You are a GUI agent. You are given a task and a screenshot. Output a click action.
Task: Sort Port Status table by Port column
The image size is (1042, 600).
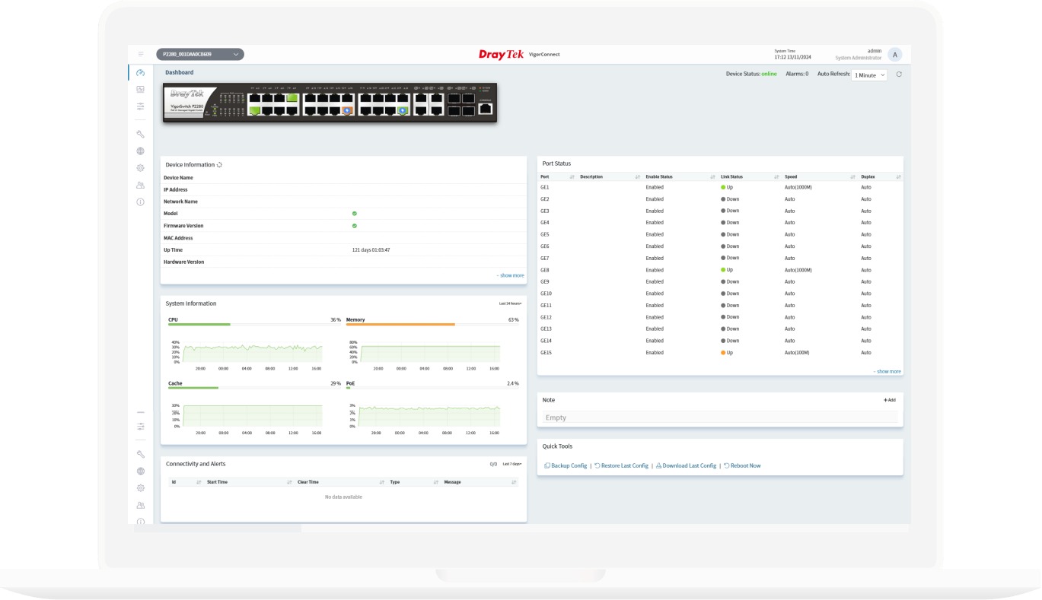(572, 176)
